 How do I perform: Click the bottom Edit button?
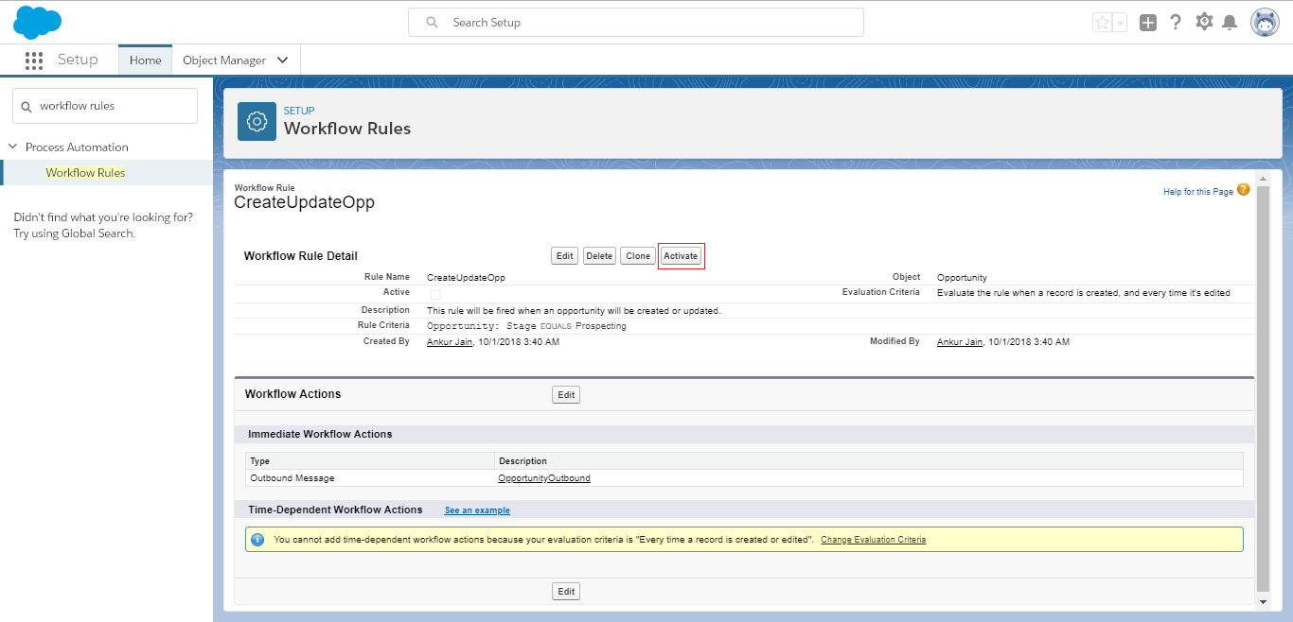pos(566,592)
